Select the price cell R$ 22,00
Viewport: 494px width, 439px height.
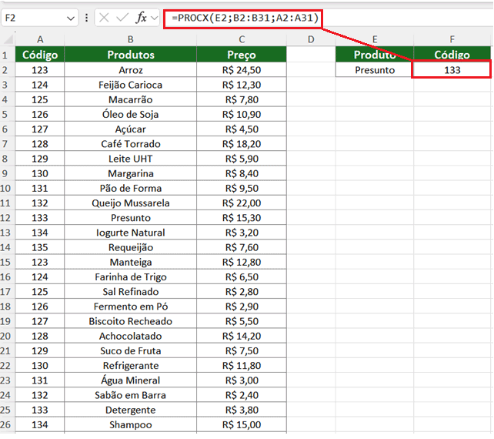point(242,203)
